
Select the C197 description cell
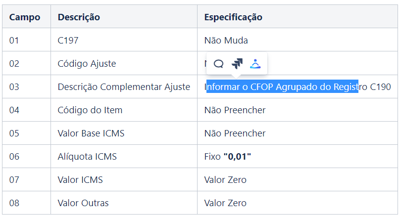(x=68, y=41)
